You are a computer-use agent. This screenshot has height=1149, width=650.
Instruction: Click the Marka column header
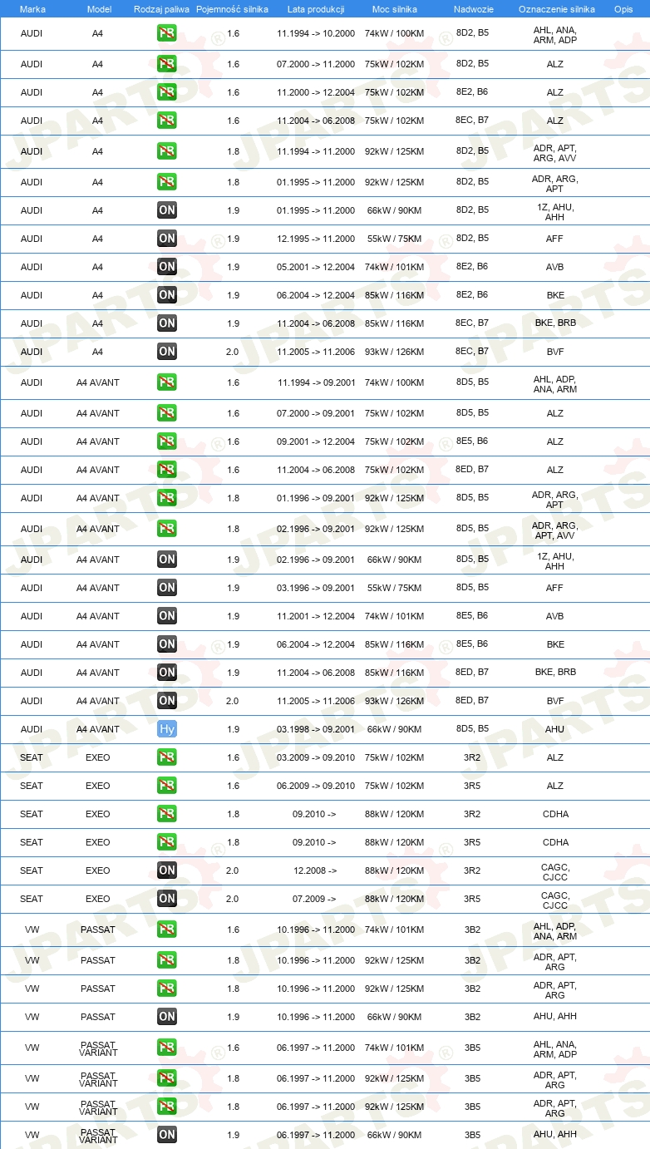pos(32,9)
